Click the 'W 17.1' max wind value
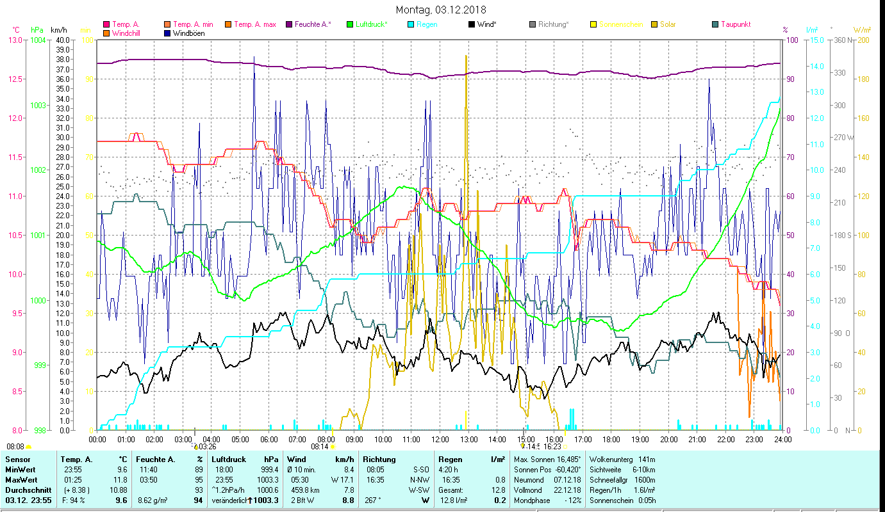 click(342, 480)
